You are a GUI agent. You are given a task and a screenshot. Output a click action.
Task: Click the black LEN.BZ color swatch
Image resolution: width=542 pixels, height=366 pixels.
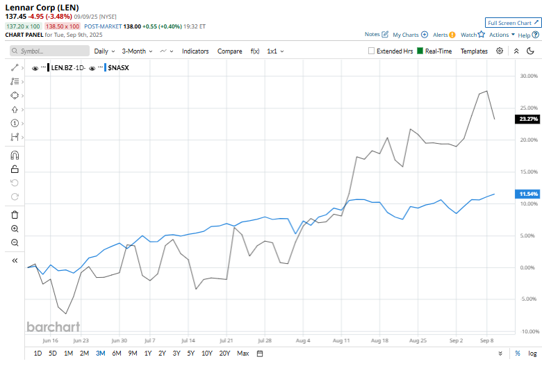point(49,68)
